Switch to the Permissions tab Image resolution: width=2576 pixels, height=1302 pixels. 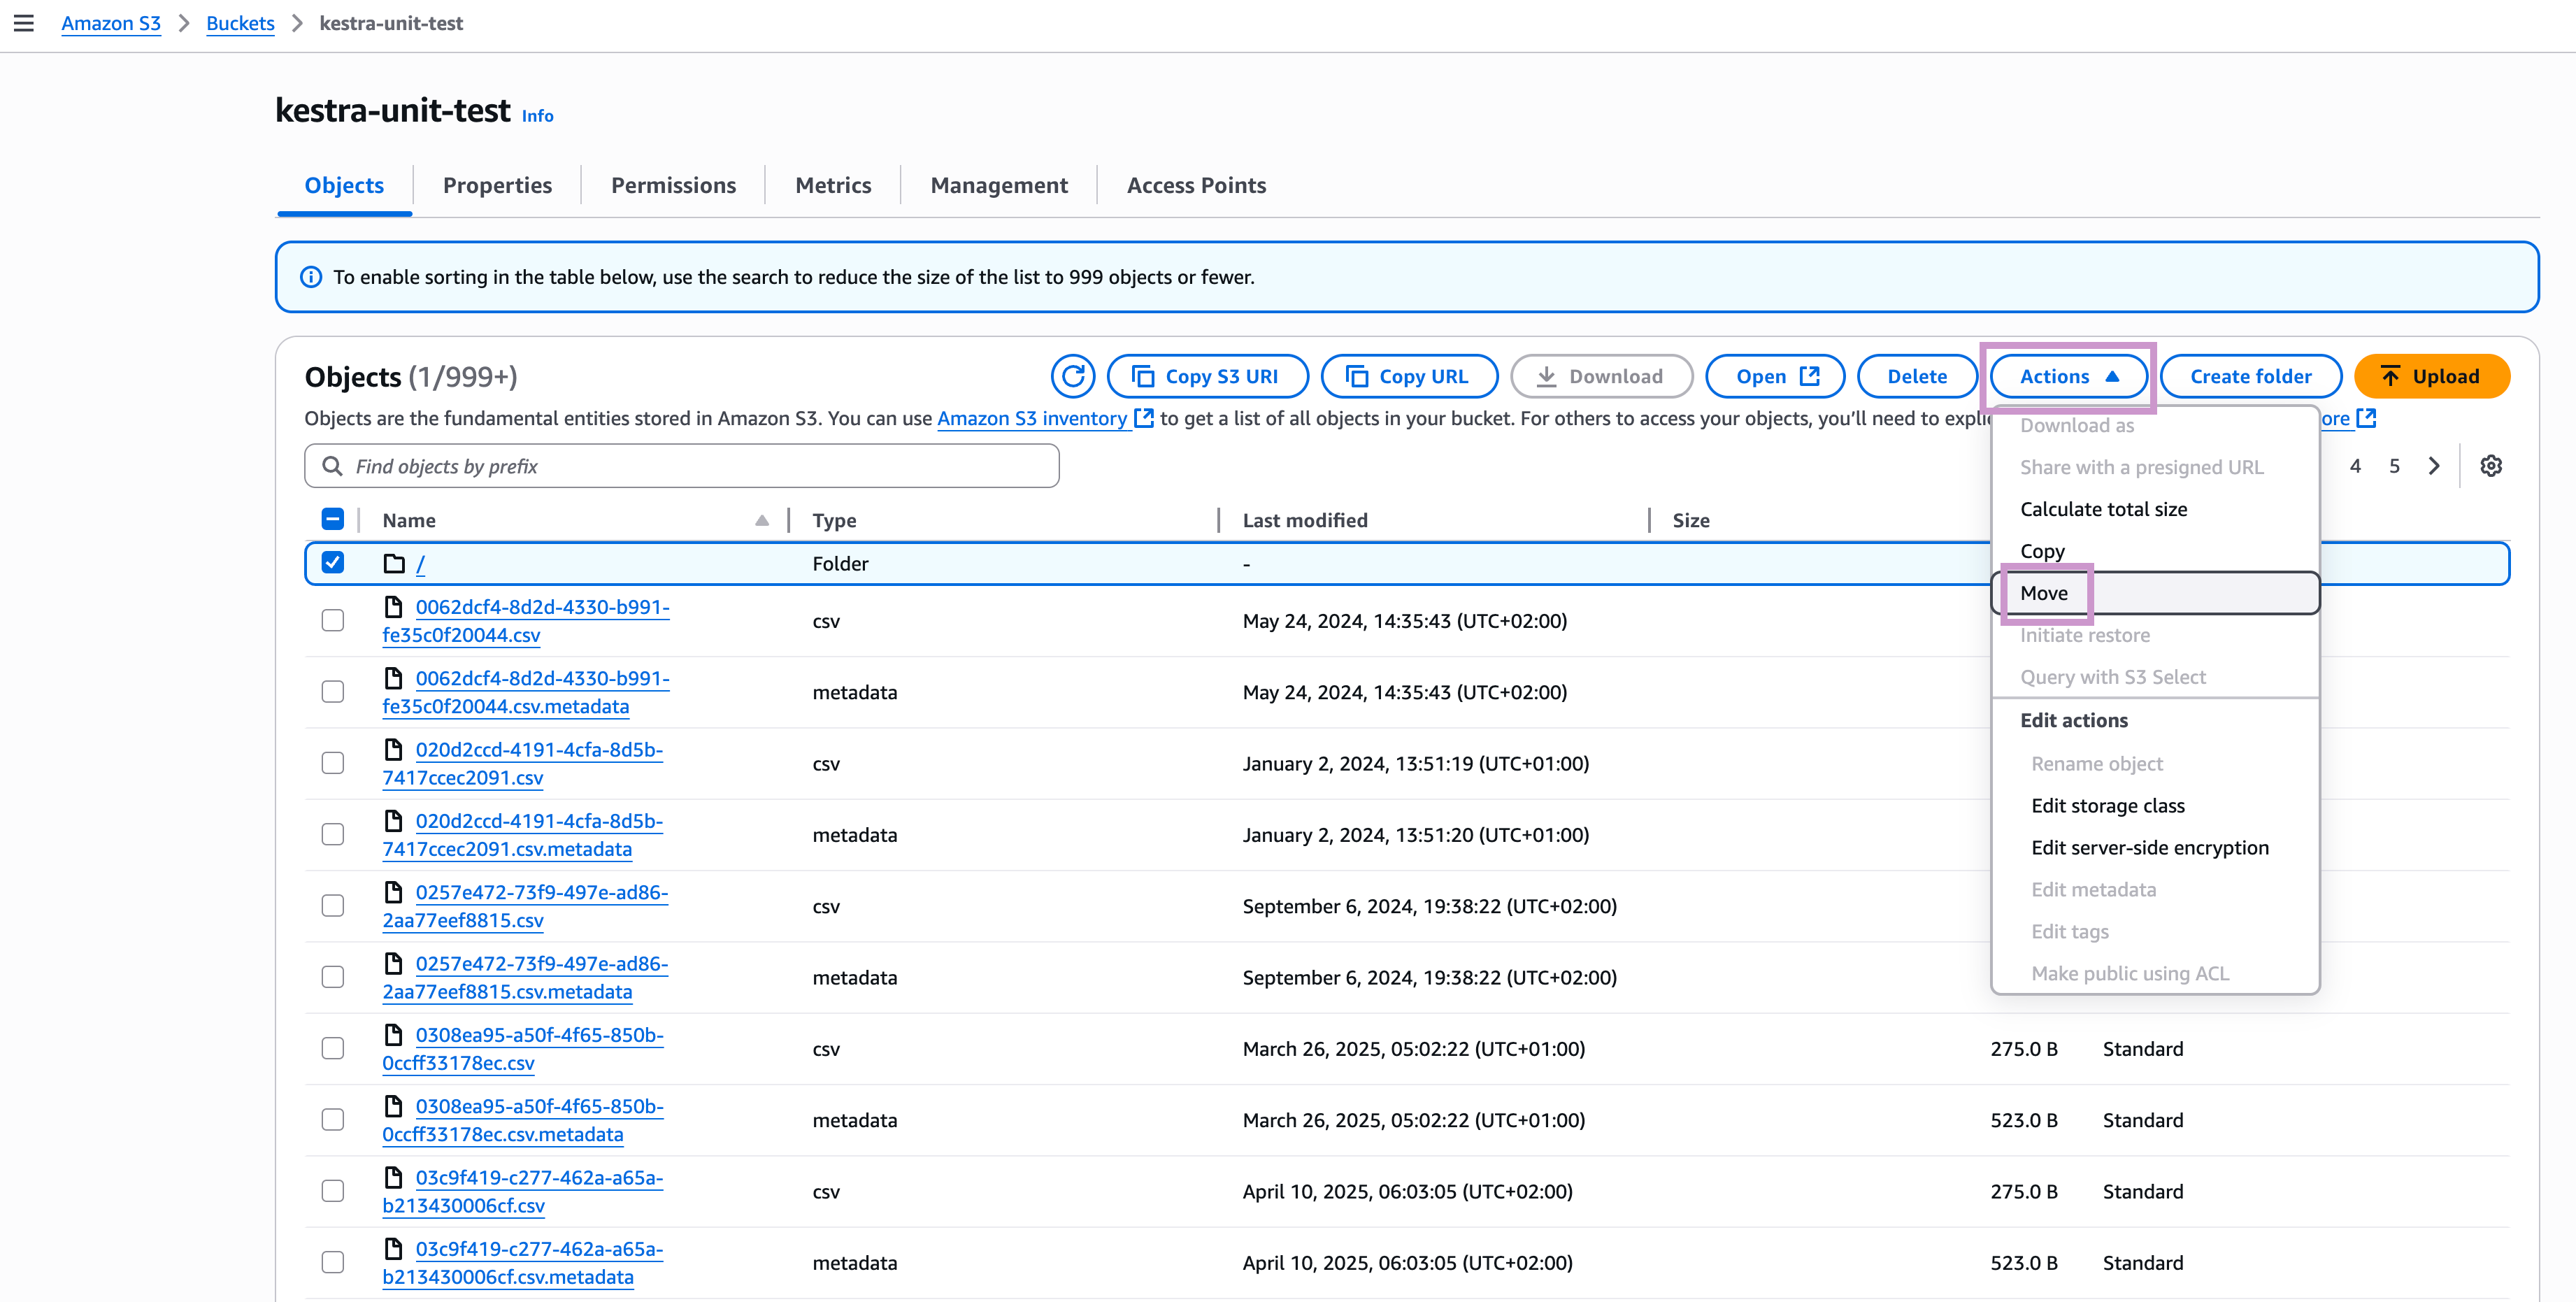[x=673, y=185]
